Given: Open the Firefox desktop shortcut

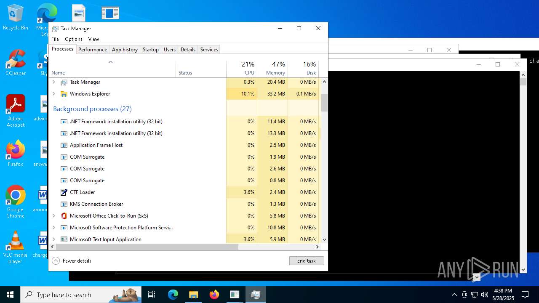Looking at the screenshot, I should [16, 154].
